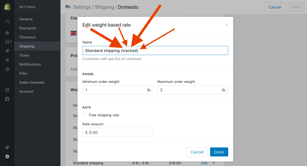The width and height of the screenshot is (307, 166).
Task: Click the Settings gear icon
Action: [7, 156]
